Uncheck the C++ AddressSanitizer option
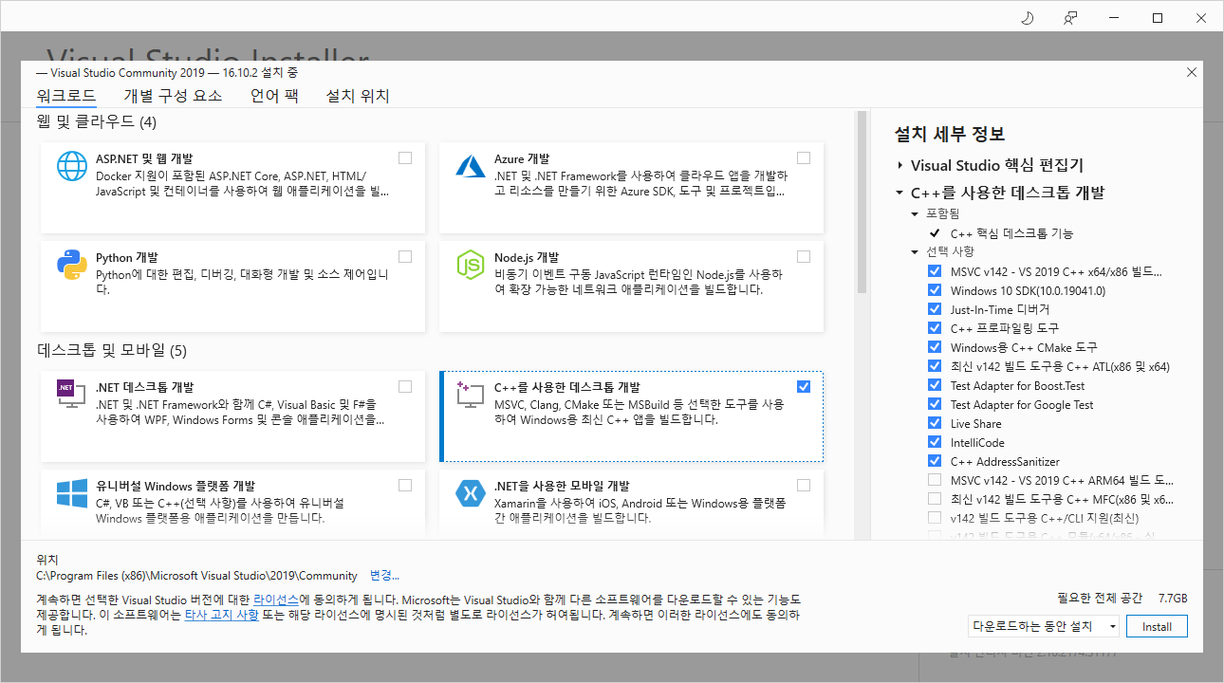Viewport: 1224px width, 683px height. tap(935, 461)
